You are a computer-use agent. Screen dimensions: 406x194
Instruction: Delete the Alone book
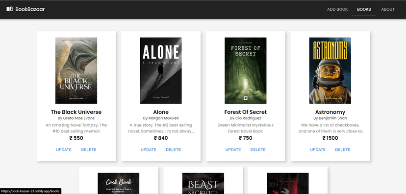click(173, 150)
